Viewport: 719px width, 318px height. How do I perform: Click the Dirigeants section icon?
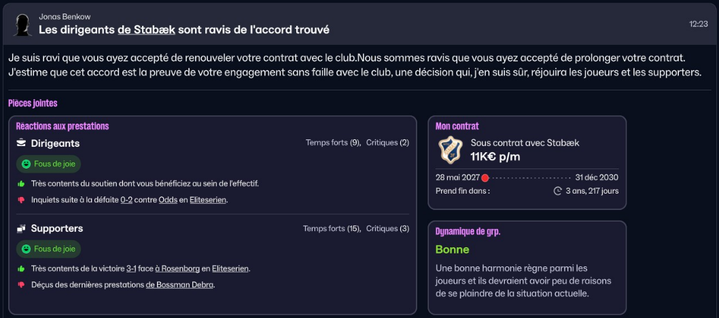click(x=21, y=143)
